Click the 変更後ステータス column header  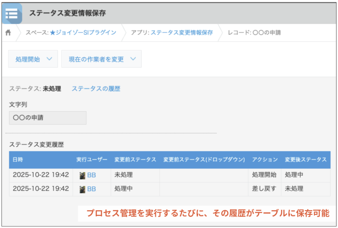pos(305,160)
